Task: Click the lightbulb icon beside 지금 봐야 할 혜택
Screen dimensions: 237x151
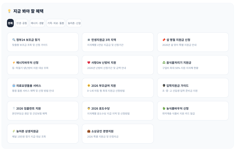Action: 9,11
